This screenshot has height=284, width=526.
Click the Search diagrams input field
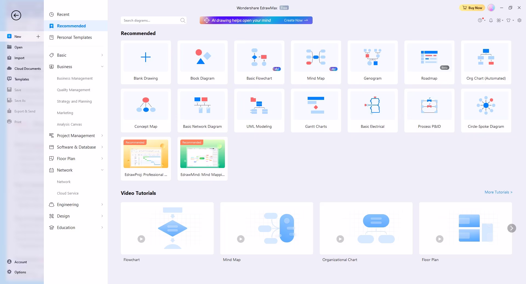pyautogui.click(x=153, y=20)
